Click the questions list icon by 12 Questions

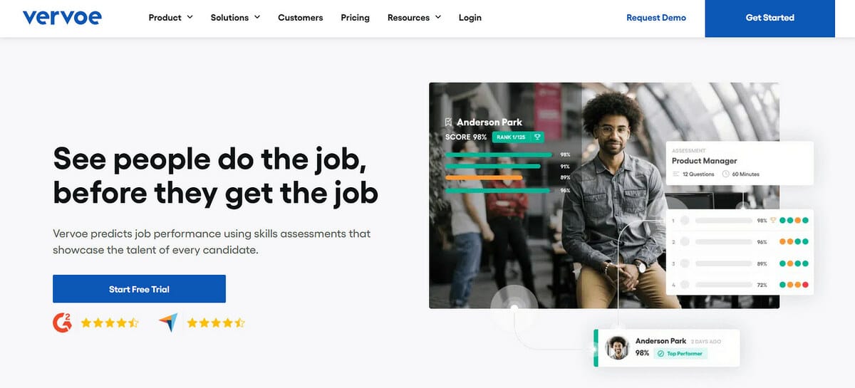(676, 174)
